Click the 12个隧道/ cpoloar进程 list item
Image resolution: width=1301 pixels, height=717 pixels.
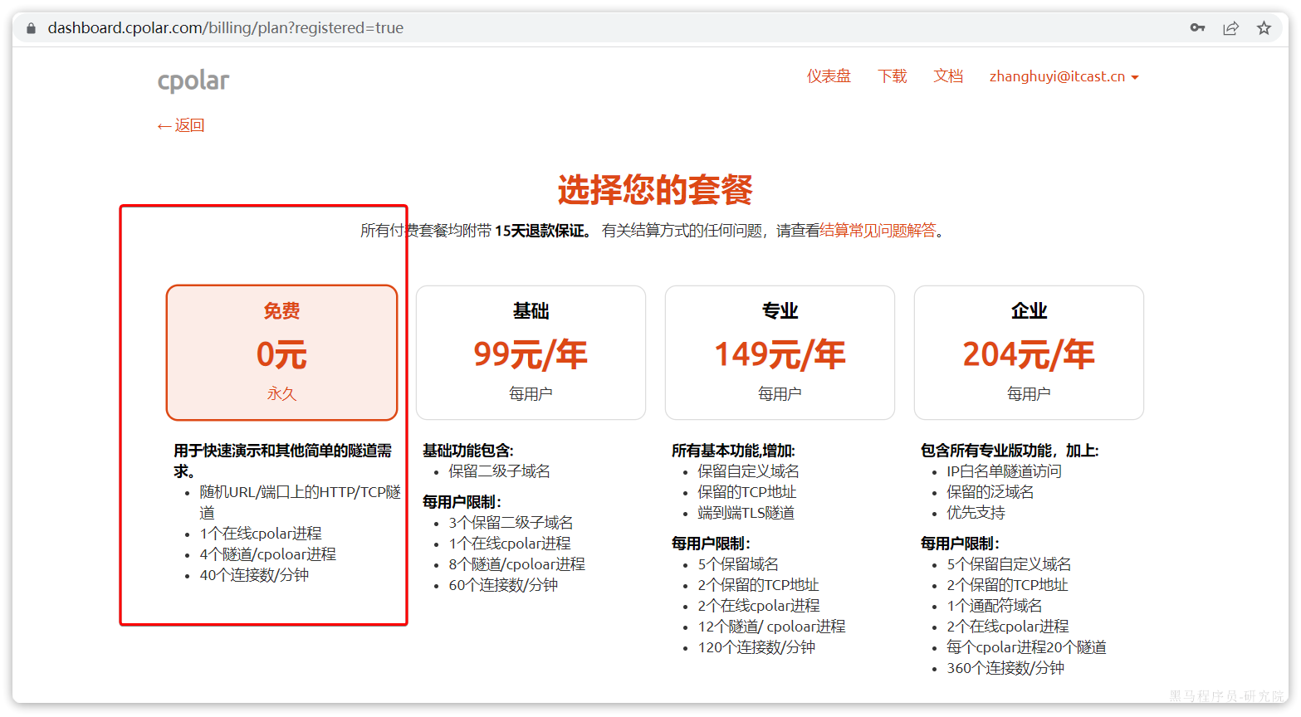771,627
